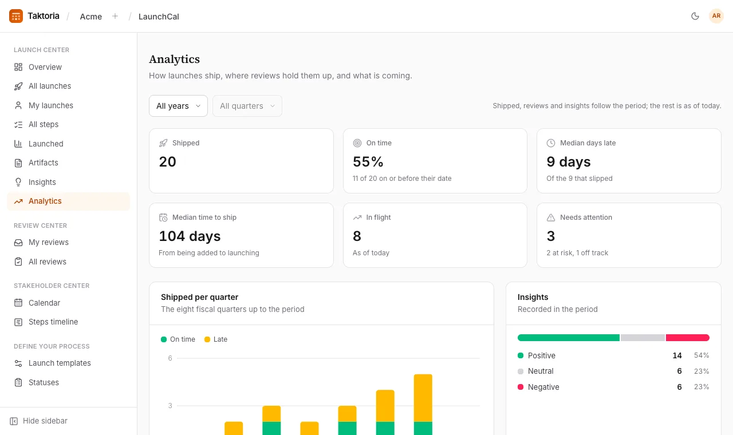Click the "104 days" median time value
Image resolution: width=733 pixels, height=435 pixels.
coord(190,236)
